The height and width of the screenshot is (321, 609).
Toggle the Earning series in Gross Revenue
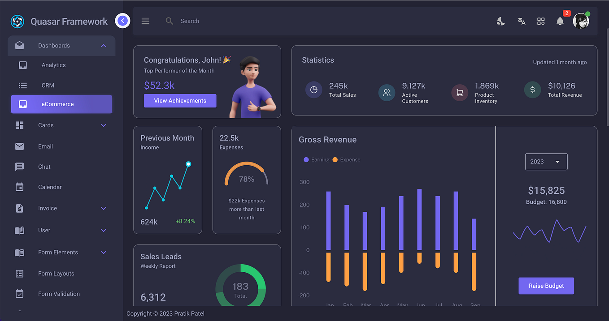coord(316,159)
